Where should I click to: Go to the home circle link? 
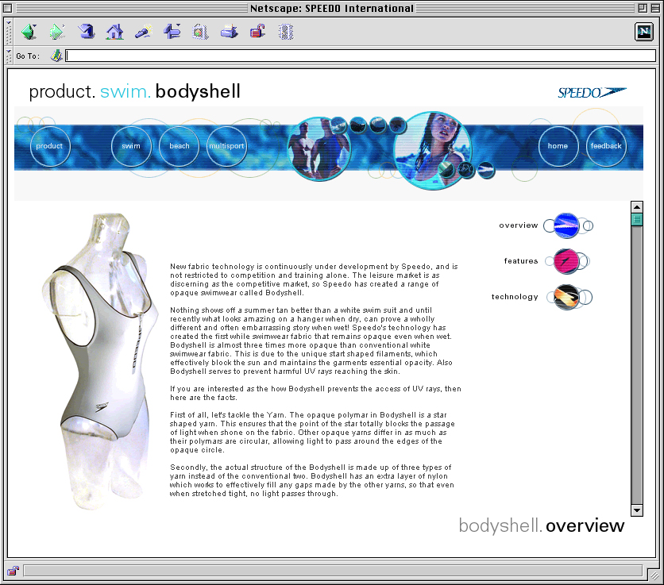pos(558,146)
